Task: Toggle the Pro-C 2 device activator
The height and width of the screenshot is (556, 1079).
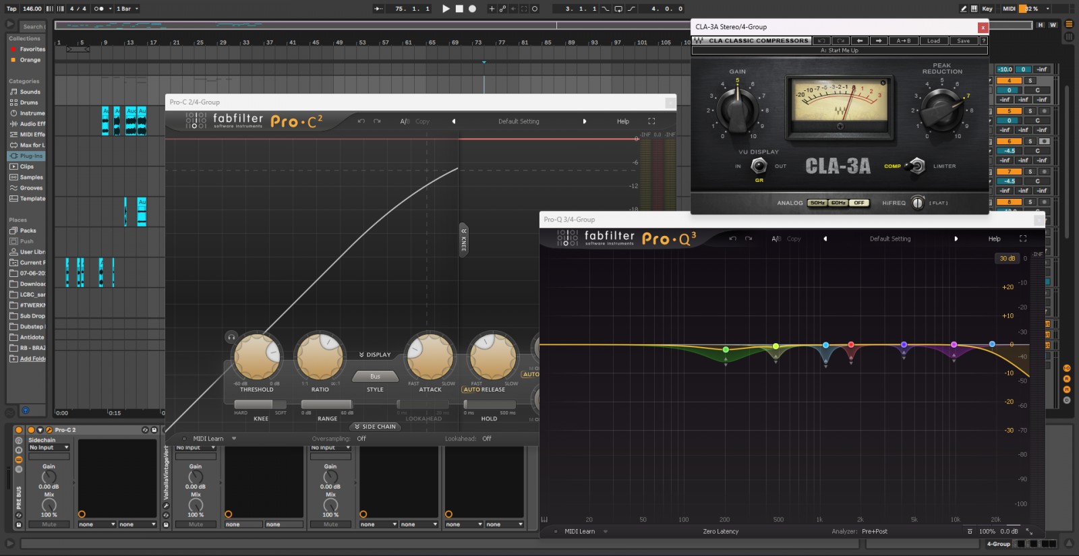Action: [x=30, y=430]
